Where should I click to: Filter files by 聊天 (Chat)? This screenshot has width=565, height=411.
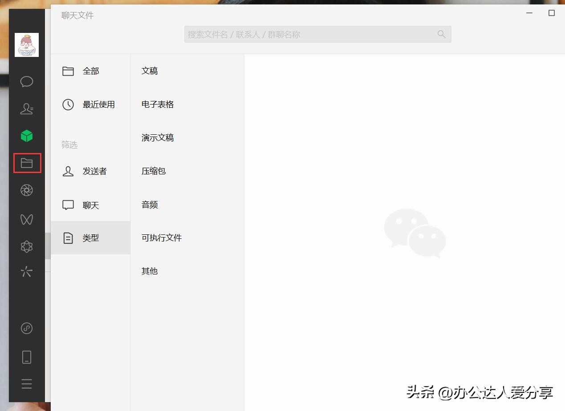tap(91, 205)
